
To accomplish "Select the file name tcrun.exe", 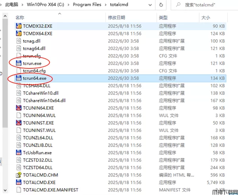I will (x=32, y=64).
